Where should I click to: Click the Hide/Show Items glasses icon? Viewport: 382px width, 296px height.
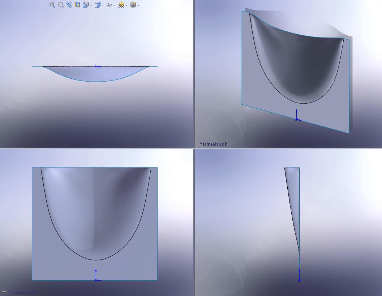pos(110,5)
